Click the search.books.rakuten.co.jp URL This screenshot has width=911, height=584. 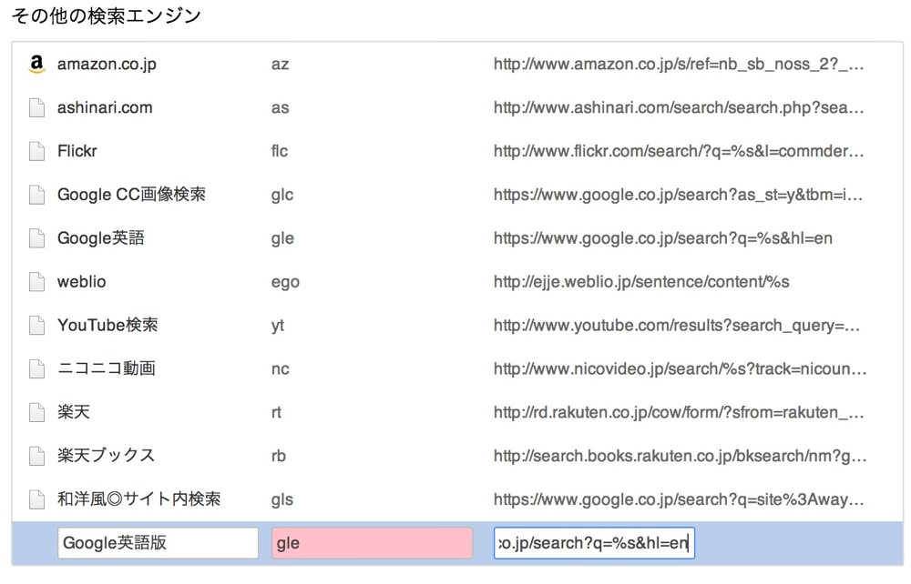[681, 456]
